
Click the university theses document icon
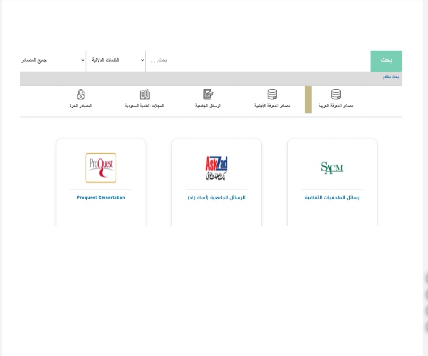(208, 94)
